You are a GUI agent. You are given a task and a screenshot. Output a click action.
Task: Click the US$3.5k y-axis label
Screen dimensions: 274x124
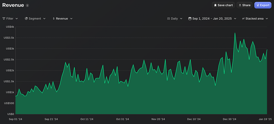tap(9, 38)
